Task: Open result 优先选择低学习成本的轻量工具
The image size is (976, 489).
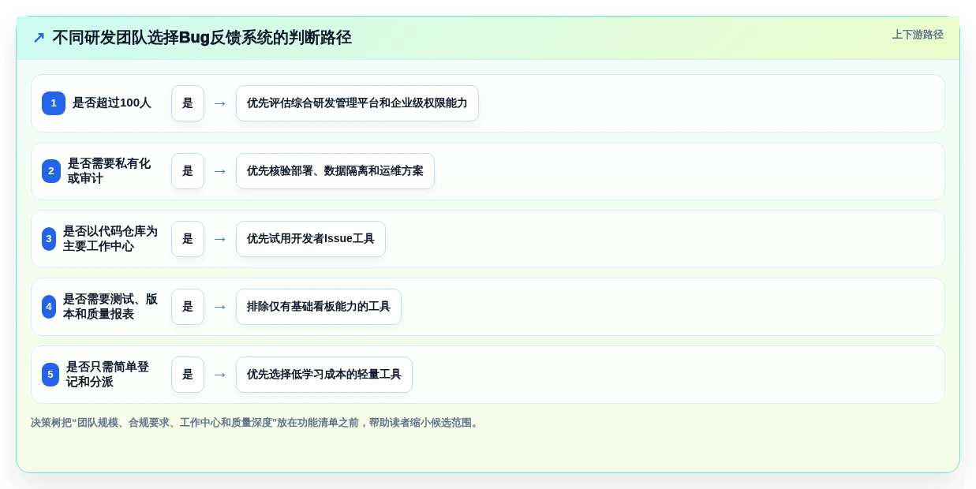Action: pos(324,375)
